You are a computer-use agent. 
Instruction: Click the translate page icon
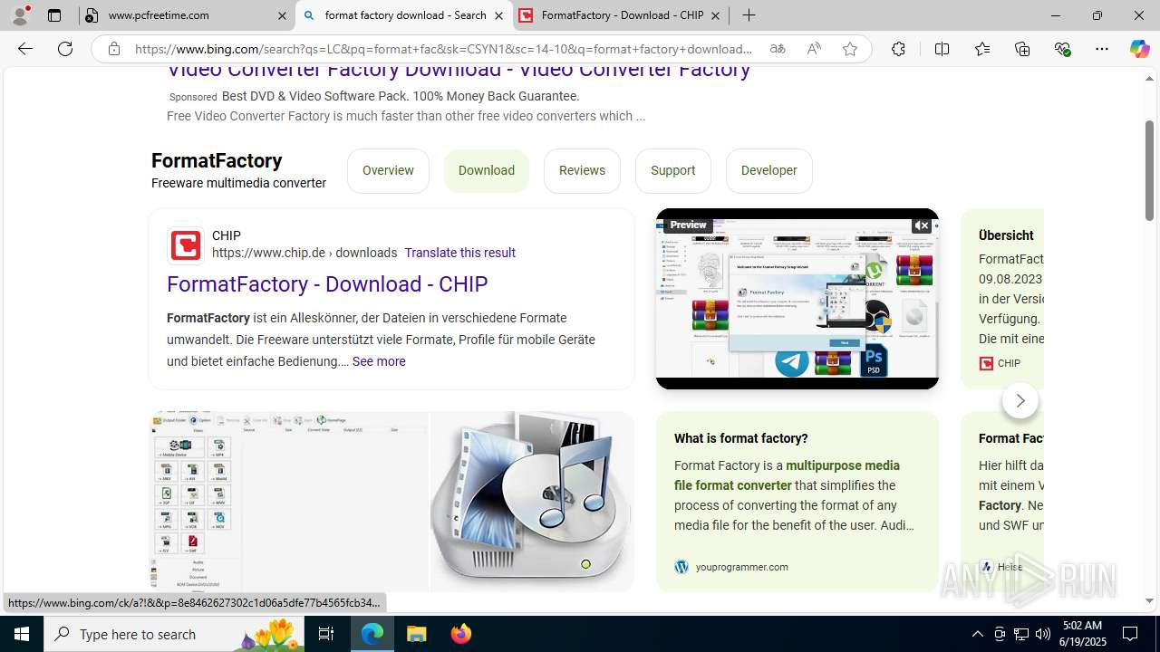pyautogui.click(x=778, y=49)
